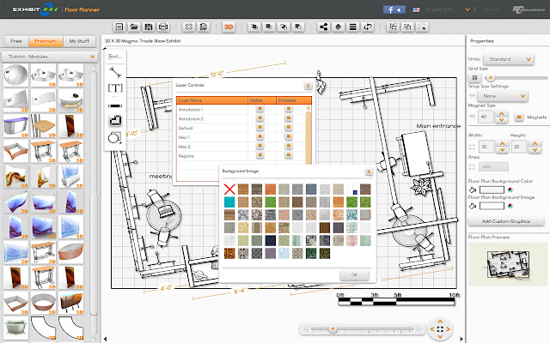Click the Add Custom Graphics button
Image resolution: width=550 pixels, height=343 pixels.
(x=506, y=221)
